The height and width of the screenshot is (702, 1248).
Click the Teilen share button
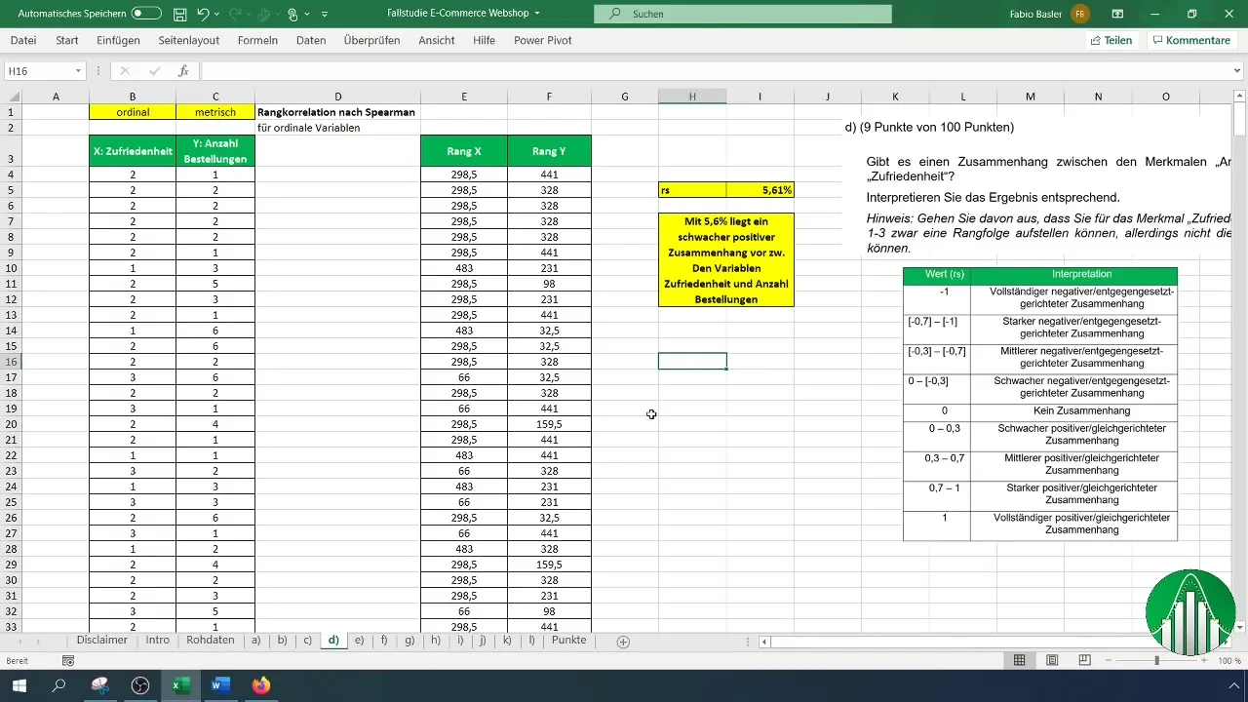(x=1111, y=40)
